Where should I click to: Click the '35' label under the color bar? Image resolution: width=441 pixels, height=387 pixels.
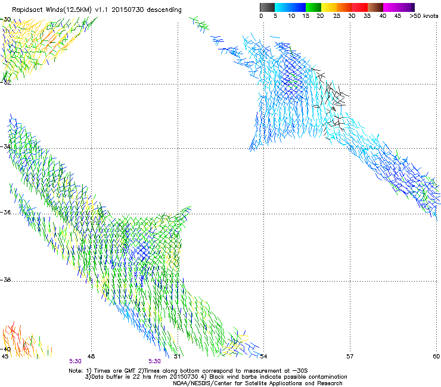point(367,16)
